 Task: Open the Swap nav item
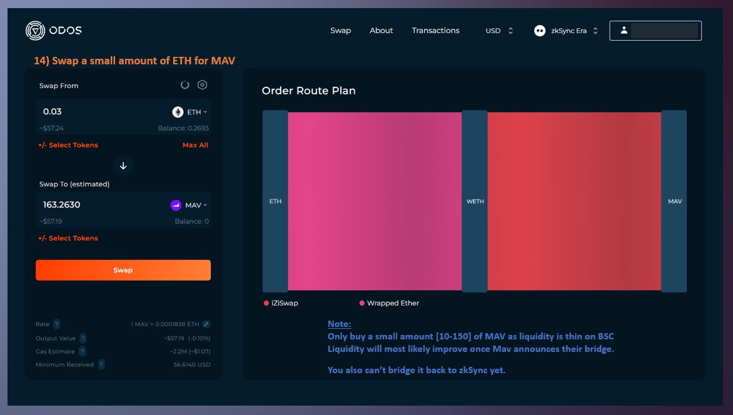click(x=340, y=31)
